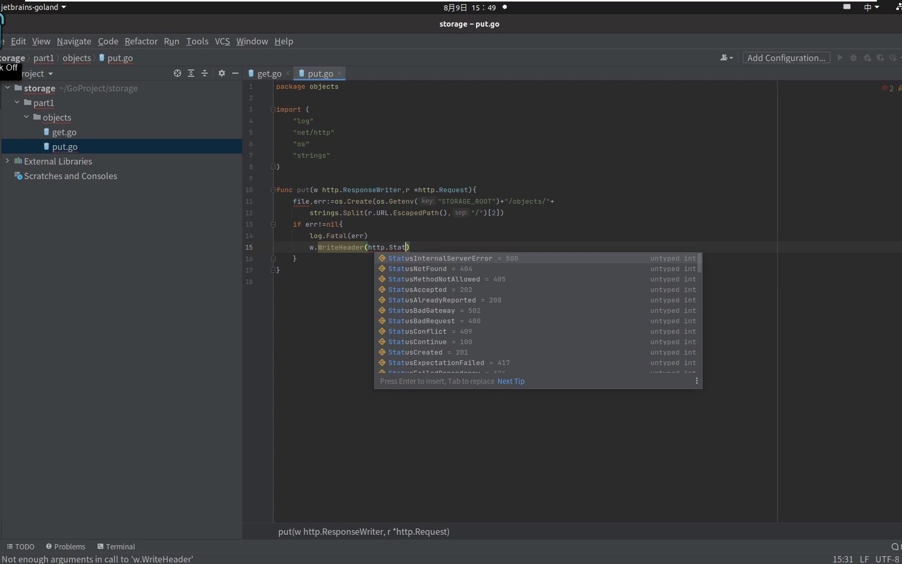The width and height of the screenshot is (902, 564).
Task: Click the locate/select opened file target icon
Action: (177, 74)
